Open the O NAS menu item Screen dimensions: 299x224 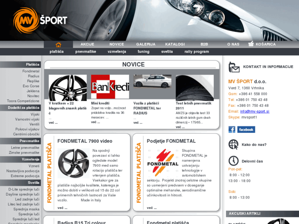point(233,44)
